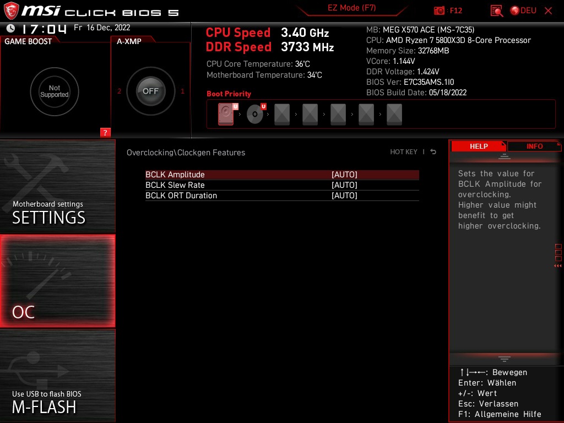
Task: Toggle the A-XMP OFF knob
Action: point(150,91)
